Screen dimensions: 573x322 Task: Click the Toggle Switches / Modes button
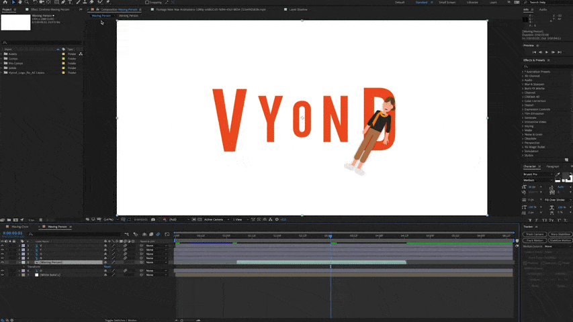point(121,320)
